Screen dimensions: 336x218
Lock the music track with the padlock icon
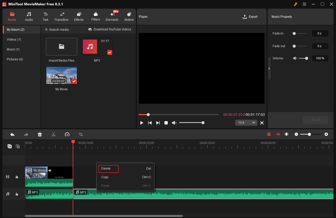click(x=17, y=194)
